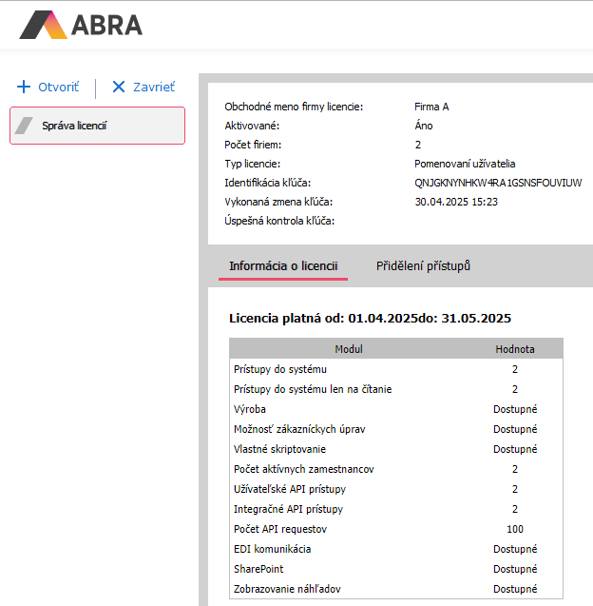Select Správa licencií in the sidebar
This screenshot has width=593, height=606.
point(97,126)
